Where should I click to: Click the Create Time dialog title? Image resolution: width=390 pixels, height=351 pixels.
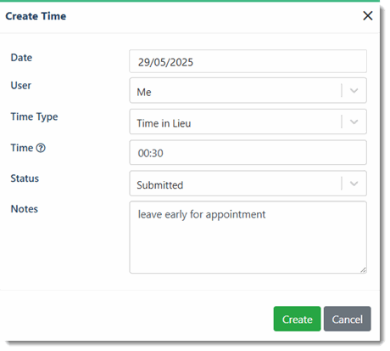tap(36, 16)
